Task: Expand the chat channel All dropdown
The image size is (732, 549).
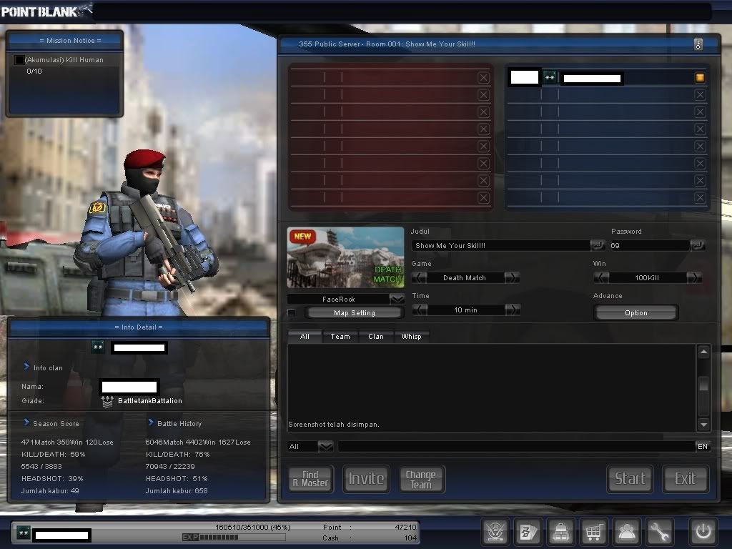Action: tap(325, 446)
